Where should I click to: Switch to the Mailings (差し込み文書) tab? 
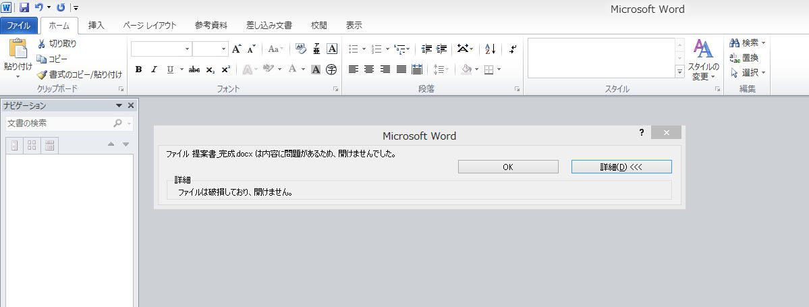(269, 25)
